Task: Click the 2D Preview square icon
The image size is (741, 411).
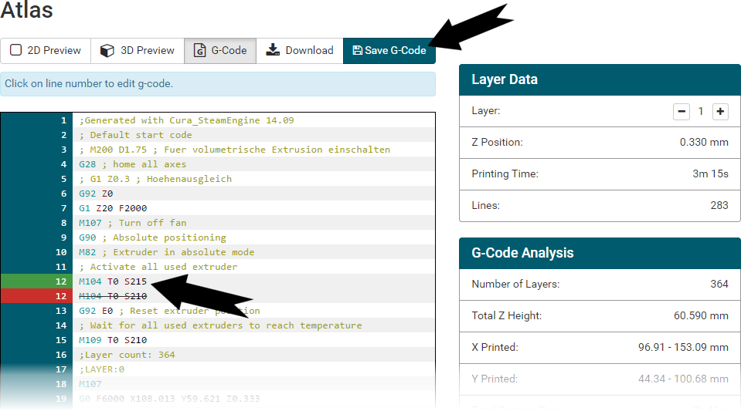Action: (x=15, y=51)
